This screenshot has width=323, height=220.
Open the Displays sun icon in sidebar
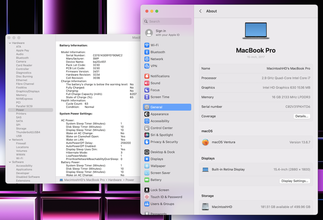pyautogui.click(x=147, y=159)
